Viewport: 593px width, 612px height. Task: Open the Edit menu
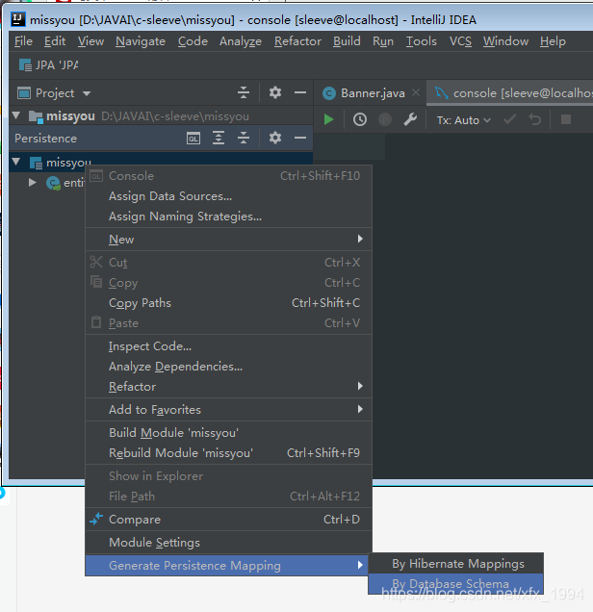(x=55, y=41)
